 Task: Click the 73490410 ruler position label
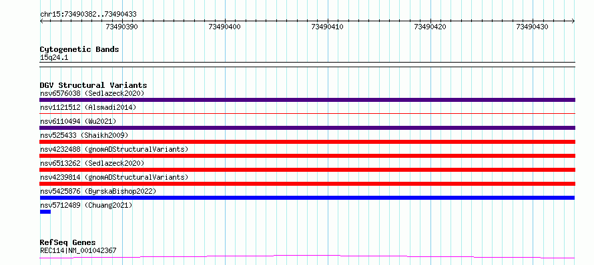327,27
